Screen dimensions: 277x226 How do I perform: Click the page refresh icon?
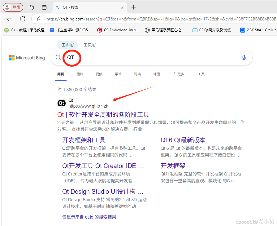[22, 19]
